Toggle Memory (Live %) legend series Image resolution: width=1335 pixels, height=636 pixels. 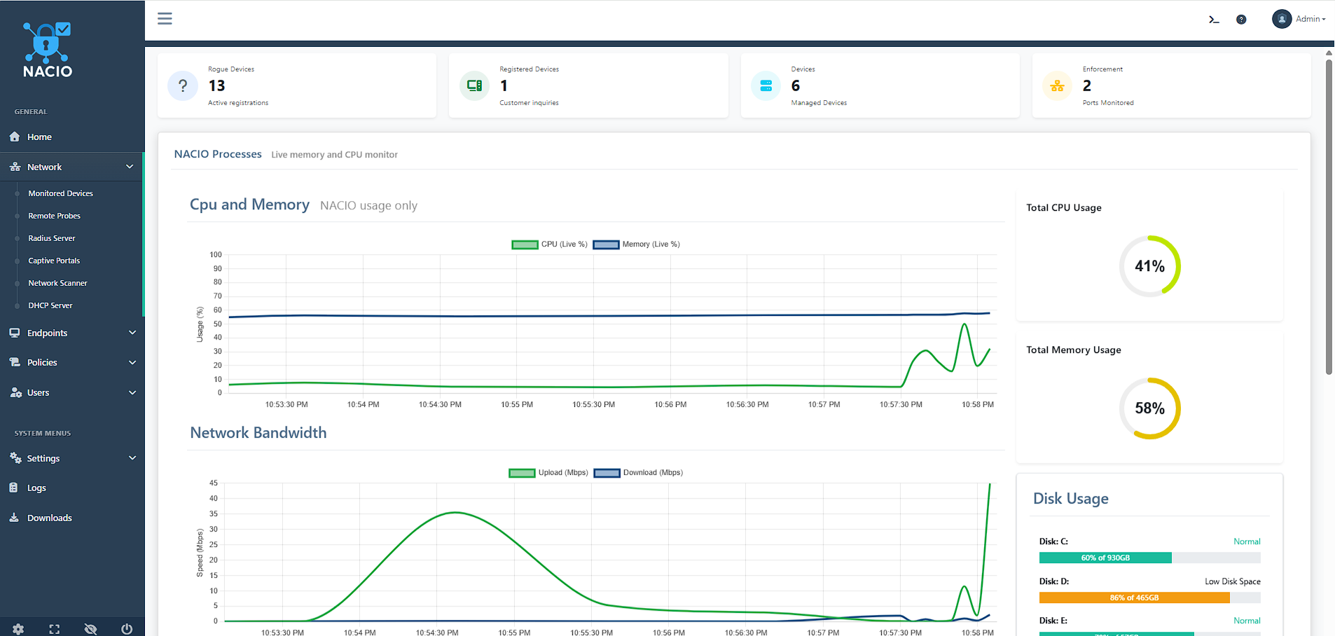pos(637,244)
